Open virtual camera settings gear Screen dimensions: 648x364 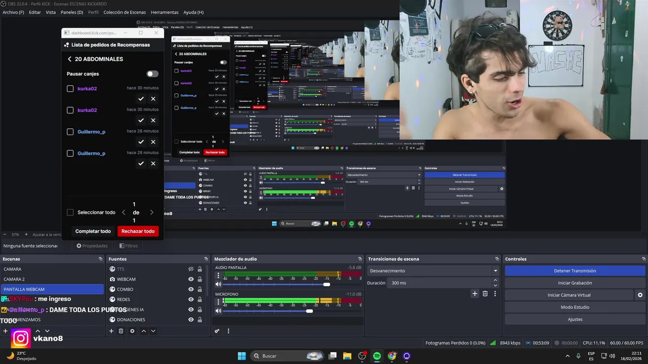640,295
